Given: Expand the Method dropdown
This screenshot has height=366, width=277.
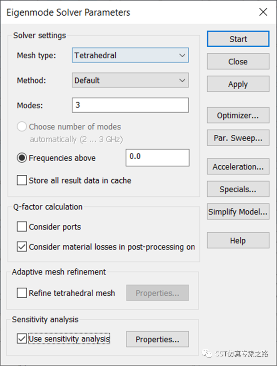Looking at the screenshot, I should [x=130, y=80].
